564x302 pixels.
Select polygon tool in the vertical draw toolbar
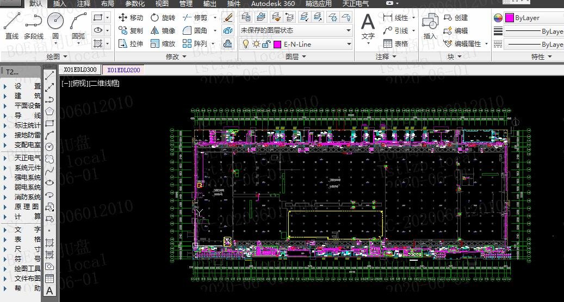[49, 111]
